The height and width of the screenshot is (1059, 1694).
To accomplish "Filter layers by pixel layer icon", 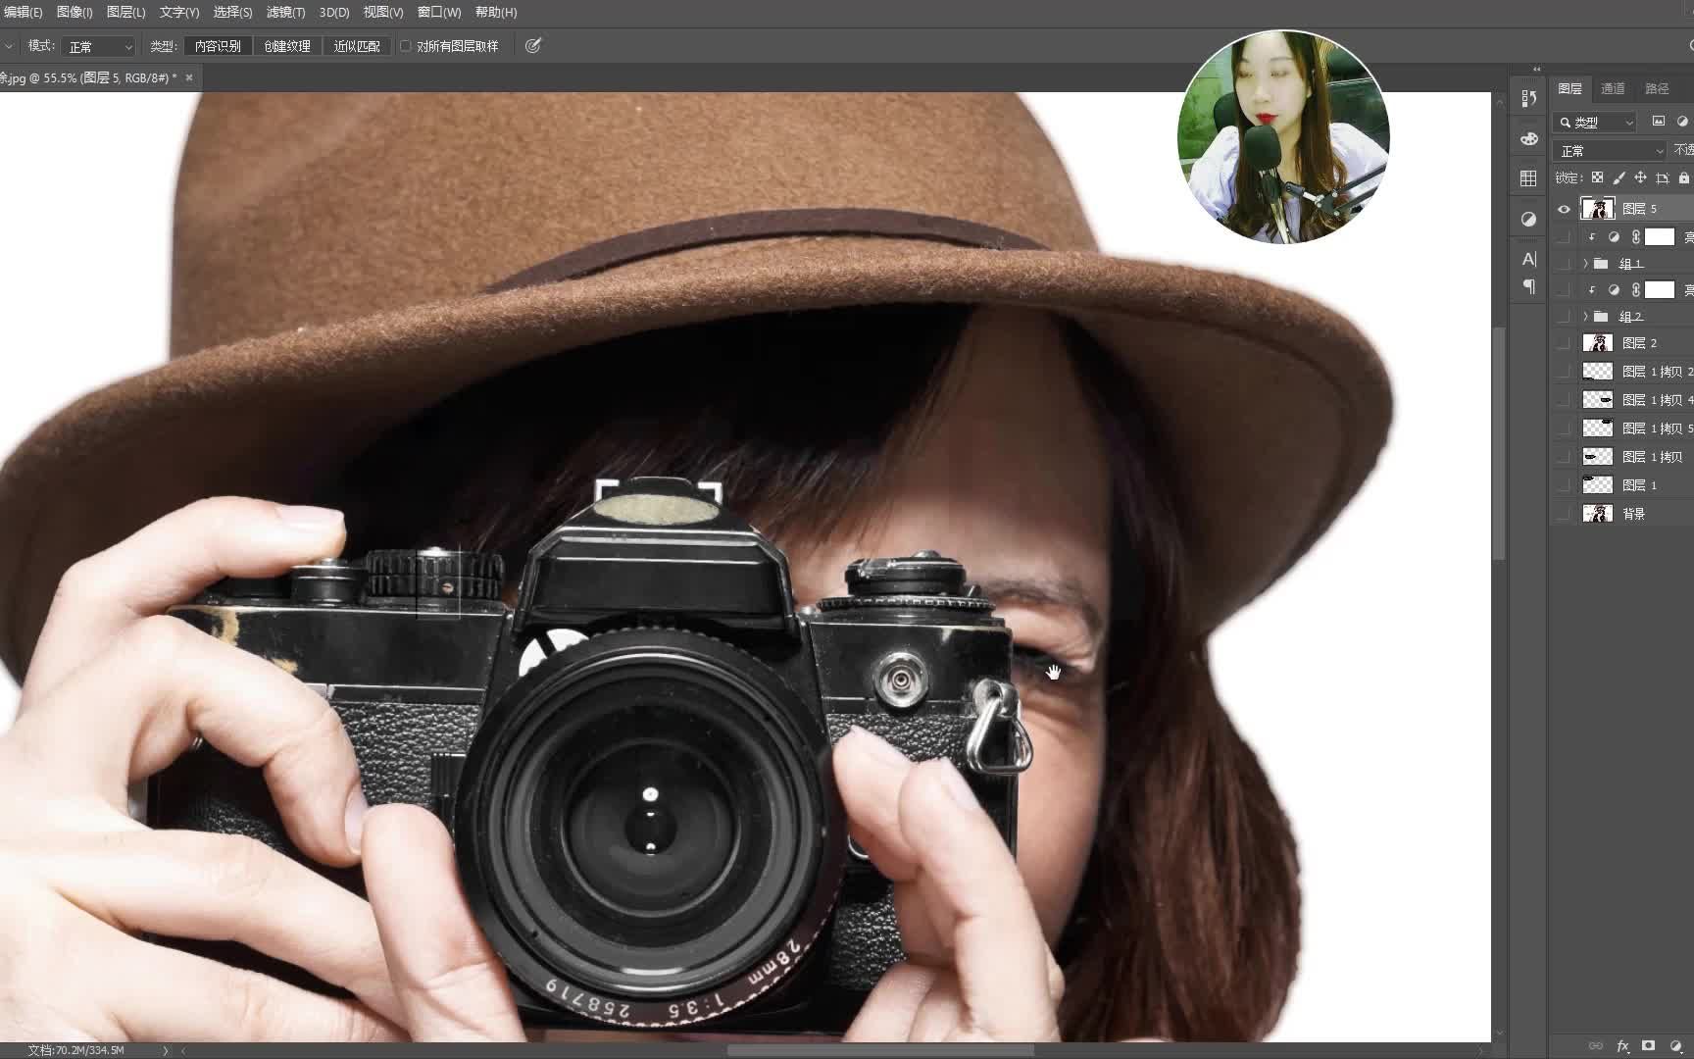I will click(1659, 122).
